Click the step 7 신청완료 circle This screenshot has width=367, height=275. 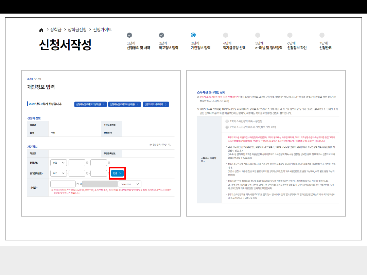point(322,35)
